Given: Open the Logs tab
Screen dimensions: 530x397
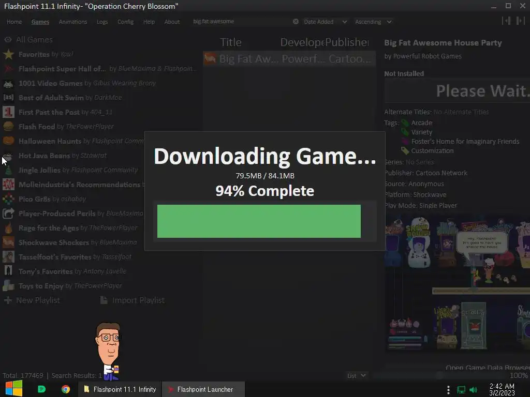Looking at the screenshot, I should (x=102, y=22).
